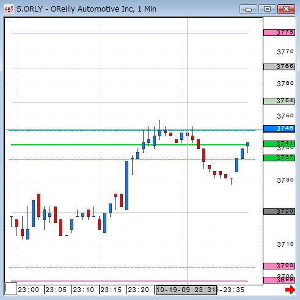Click the 23:05 time axis label
300x300 pixels.
(x=56, y=290)
